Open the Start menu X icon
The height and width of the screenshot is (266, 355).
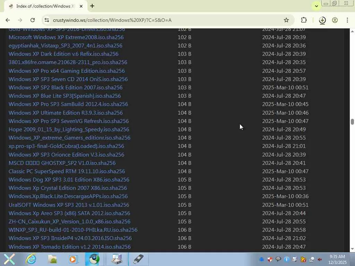pyautogui.click(x=9, y=259)
